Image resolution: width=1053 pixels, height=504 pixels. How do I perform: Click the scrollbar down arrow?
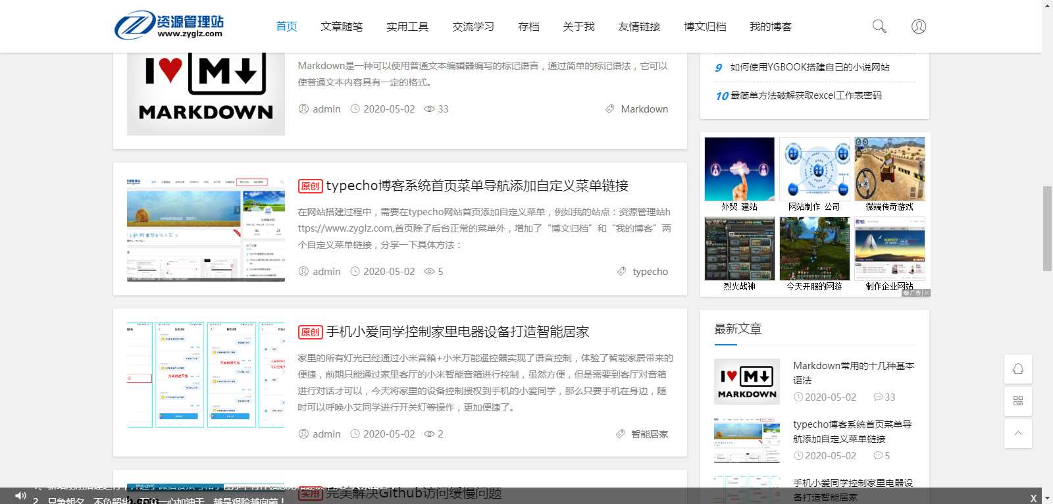click(x=1047, y=499)
